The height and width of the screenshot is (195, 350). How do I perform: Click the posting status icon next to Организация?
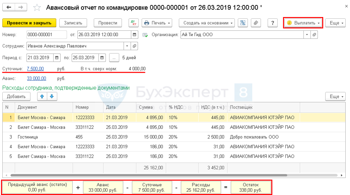(145, 35)
